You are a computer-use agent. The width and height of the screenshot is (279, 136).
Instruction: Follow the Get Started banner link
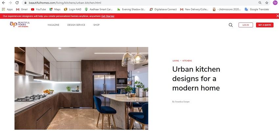(108, 16)
